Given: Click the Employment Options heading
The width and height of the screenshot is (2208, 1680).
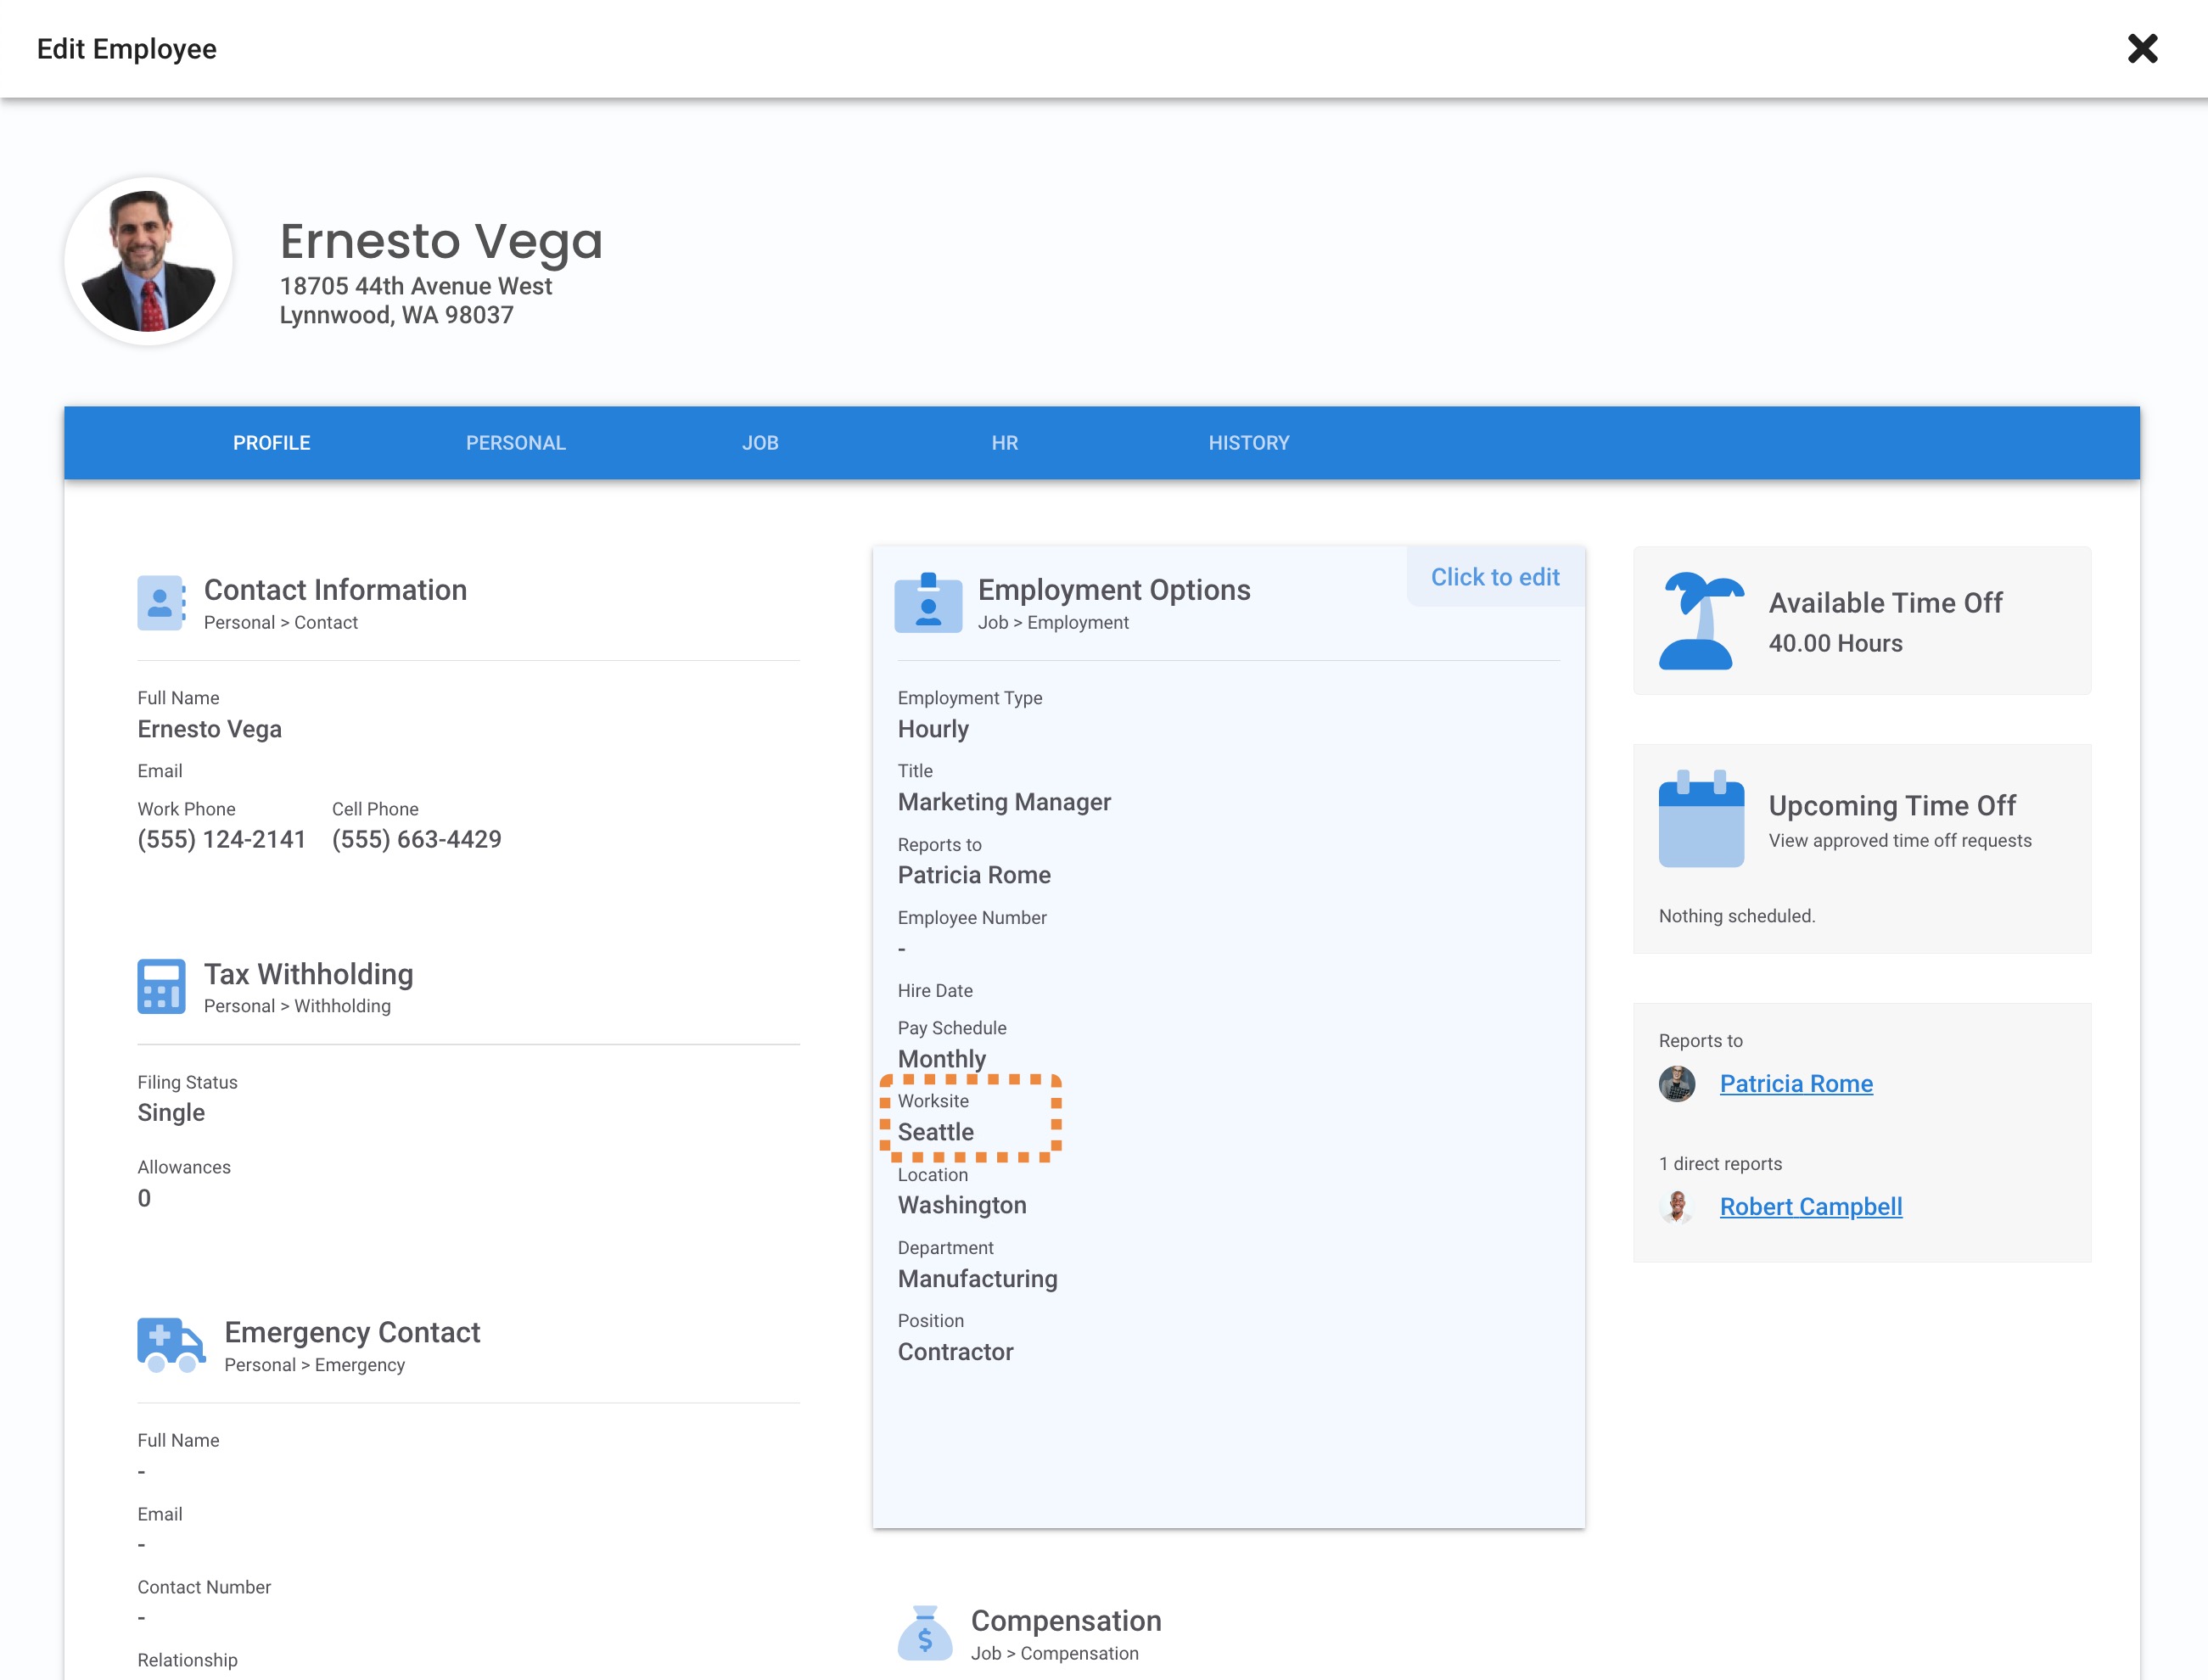Looking at the screenshot, I should click(1114, 590).
